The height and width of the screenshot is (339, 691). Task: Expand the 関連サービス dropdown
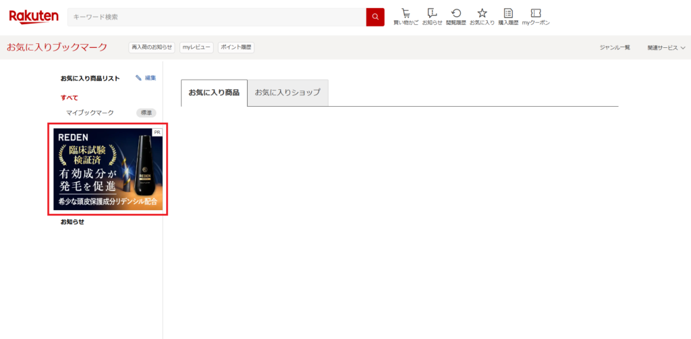[666, 48]
